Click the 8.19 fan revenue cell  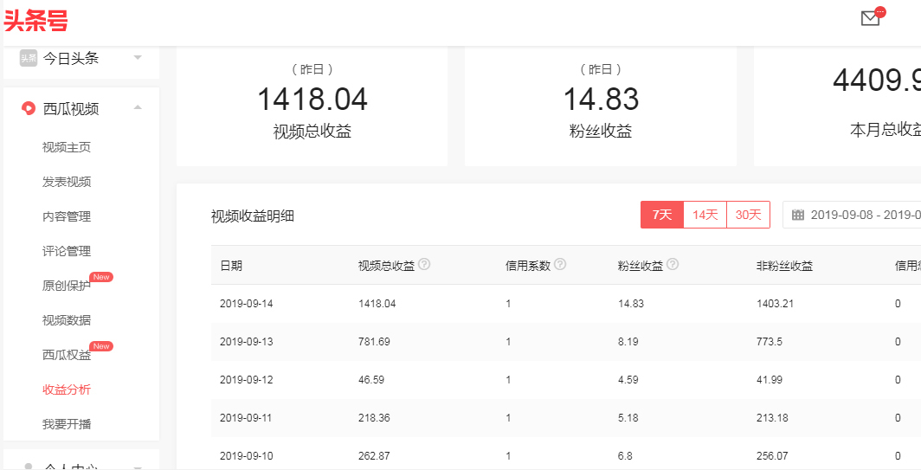click(628, 341)
